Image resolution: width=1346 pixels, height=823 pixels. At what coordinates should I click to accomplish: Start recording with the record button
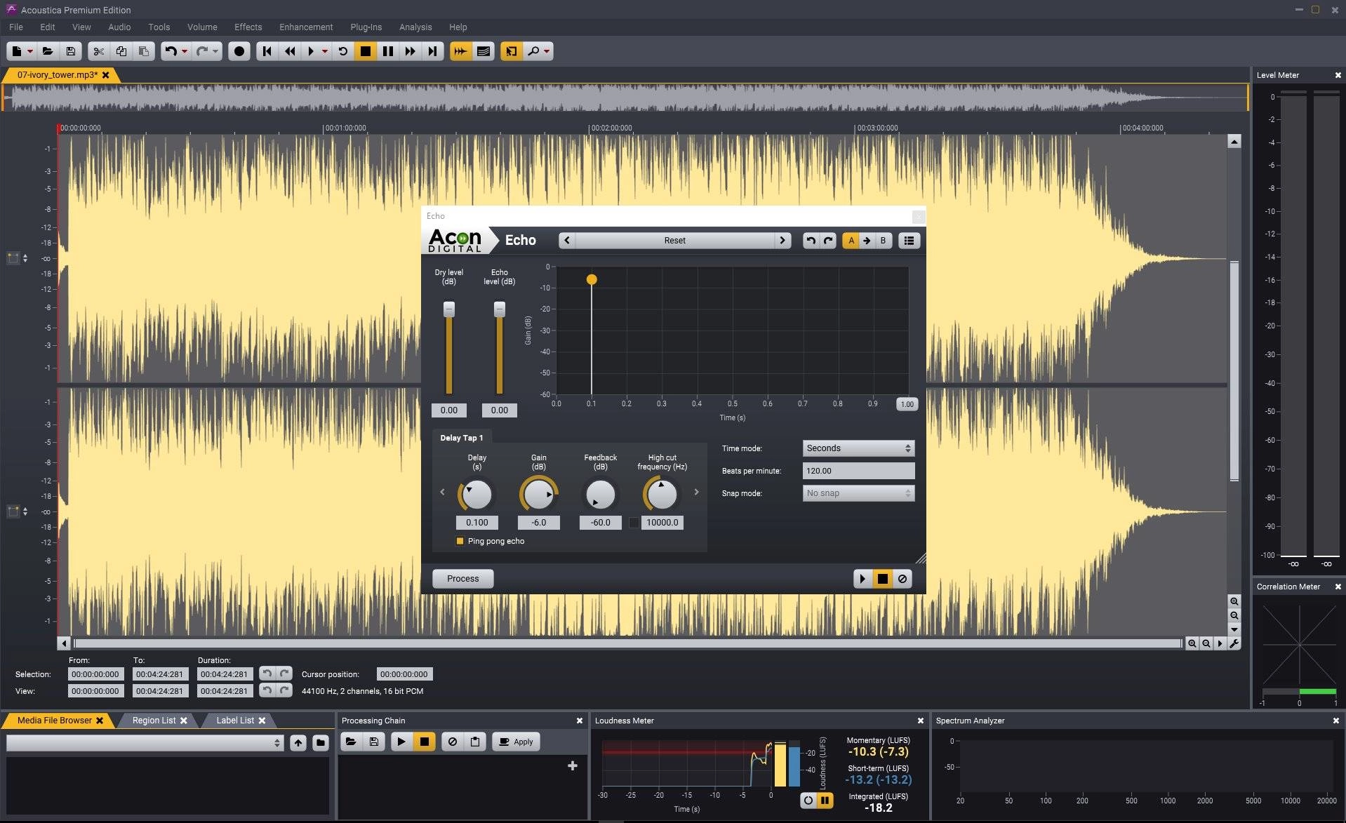point(239,51)
